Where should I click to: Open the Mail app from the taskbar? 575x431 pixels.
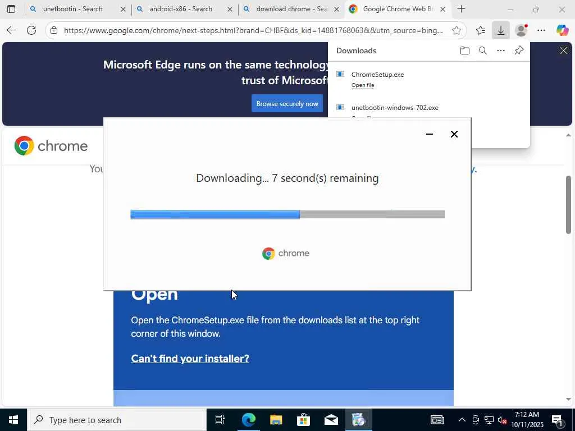click(x=331, y=420)
